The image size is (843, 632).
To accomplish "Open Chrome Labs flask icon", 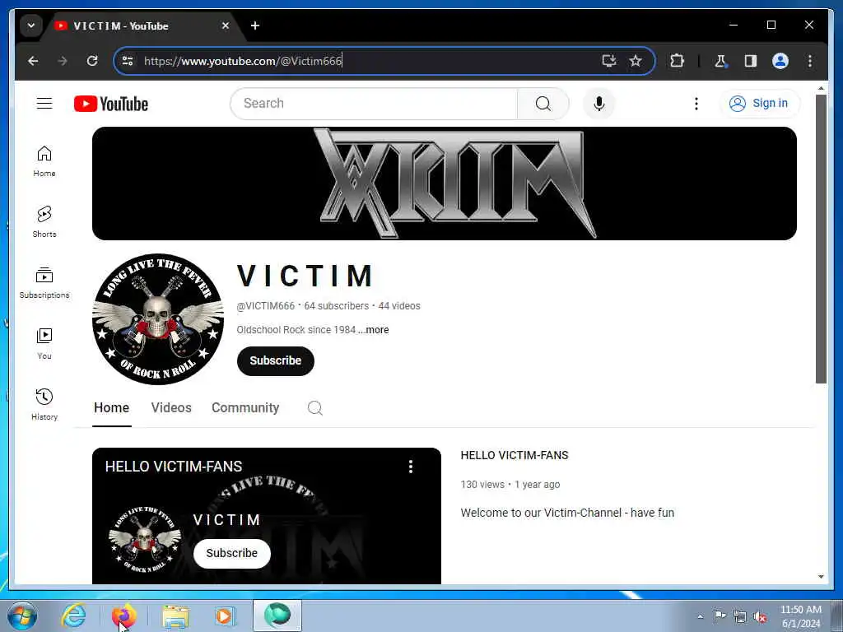I will point(720,61).
